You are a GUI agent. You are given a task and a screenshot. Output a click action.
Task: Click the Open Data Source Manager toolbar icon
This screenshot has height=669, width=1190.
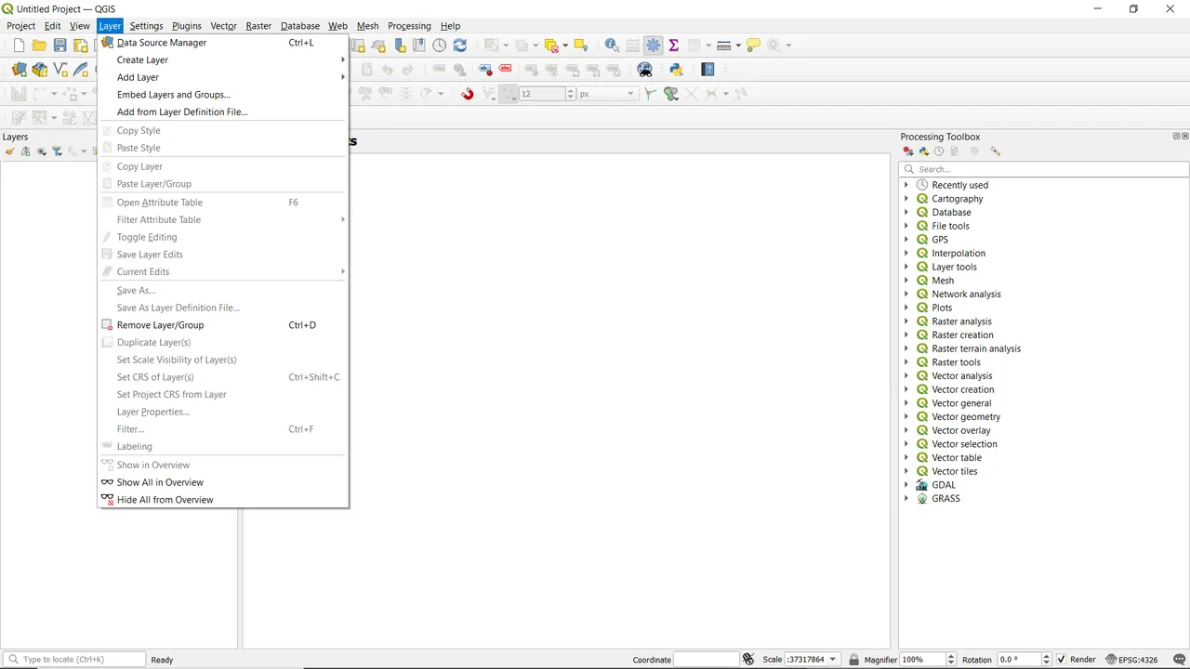pos(19,70)
